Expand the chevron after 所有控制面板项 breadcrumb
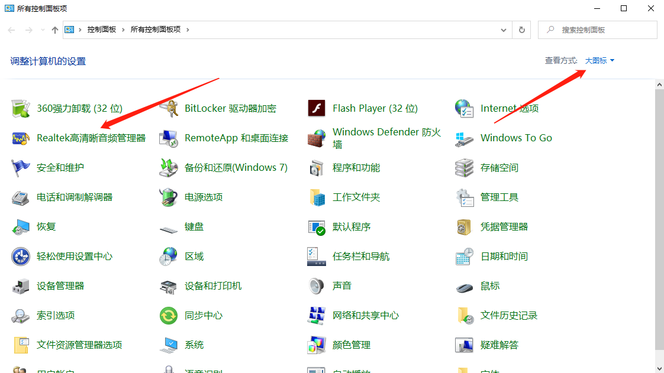Viewport: 664px width, 373px height. pos(188,30)
